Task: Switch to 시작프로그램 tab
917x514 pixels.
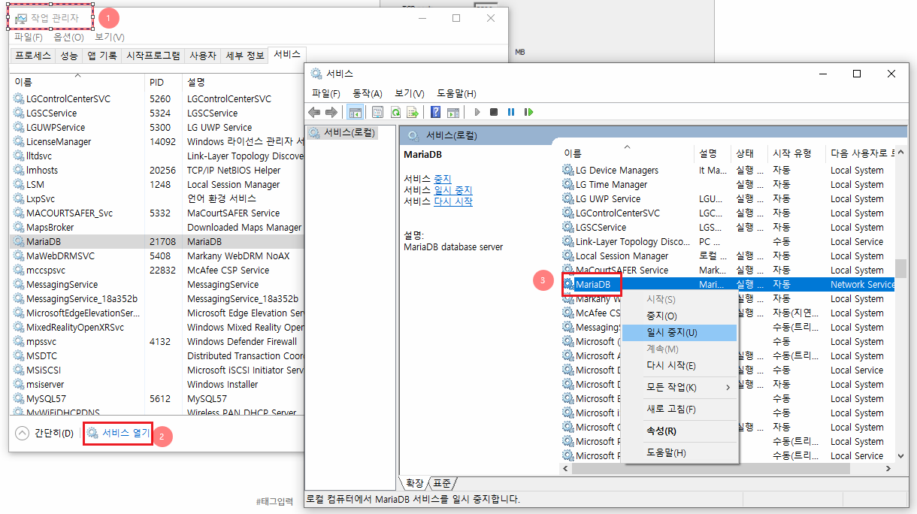Action: (x=153, y=56)
